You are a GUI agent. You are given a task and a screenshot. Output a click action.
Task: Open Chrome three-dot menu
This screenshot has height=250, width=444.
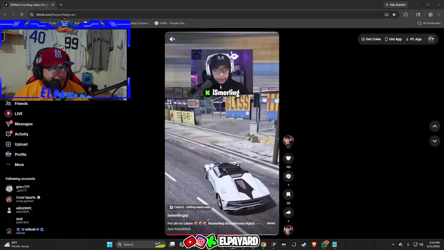[x=439, y=15]
